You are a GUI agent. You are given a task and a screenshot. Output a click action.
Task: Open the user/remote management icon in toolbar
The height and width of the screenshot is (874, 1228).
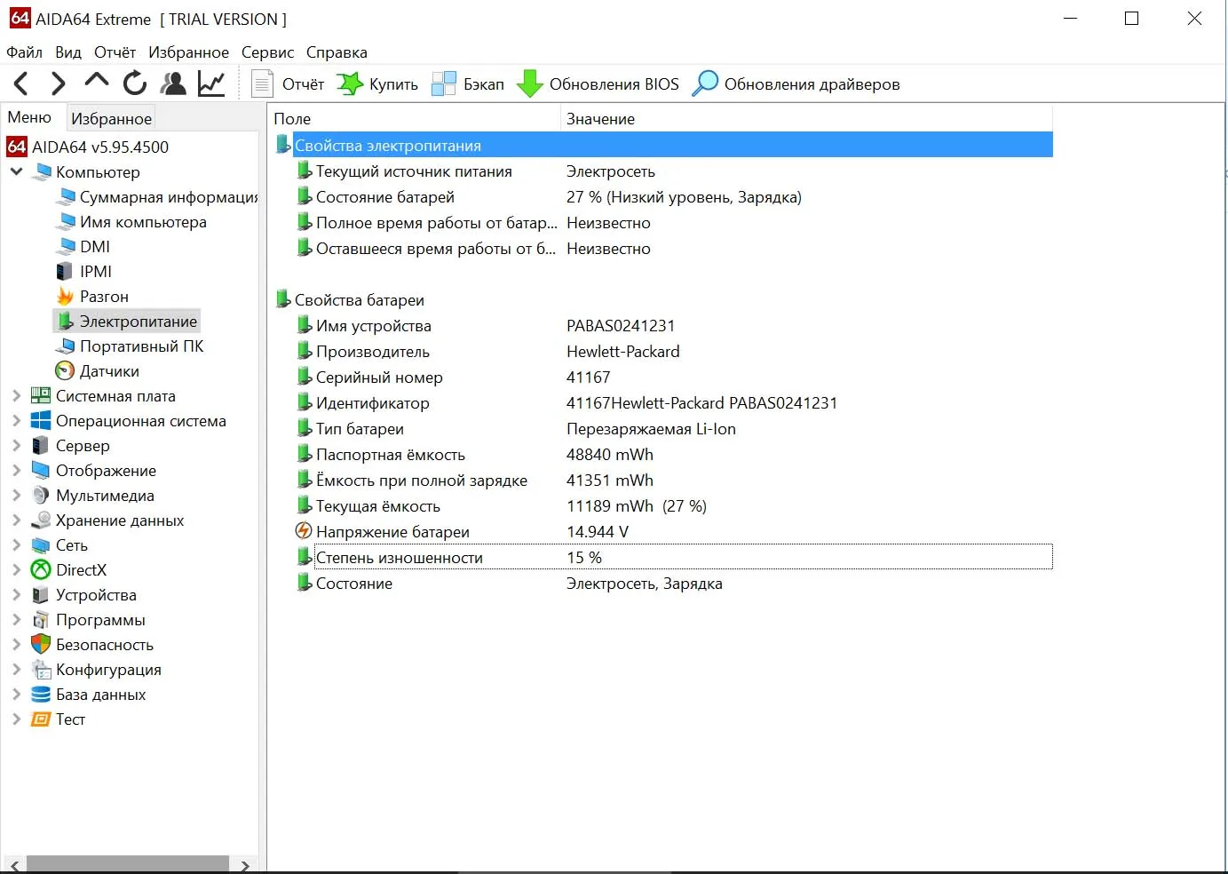[x=173, y=83]
